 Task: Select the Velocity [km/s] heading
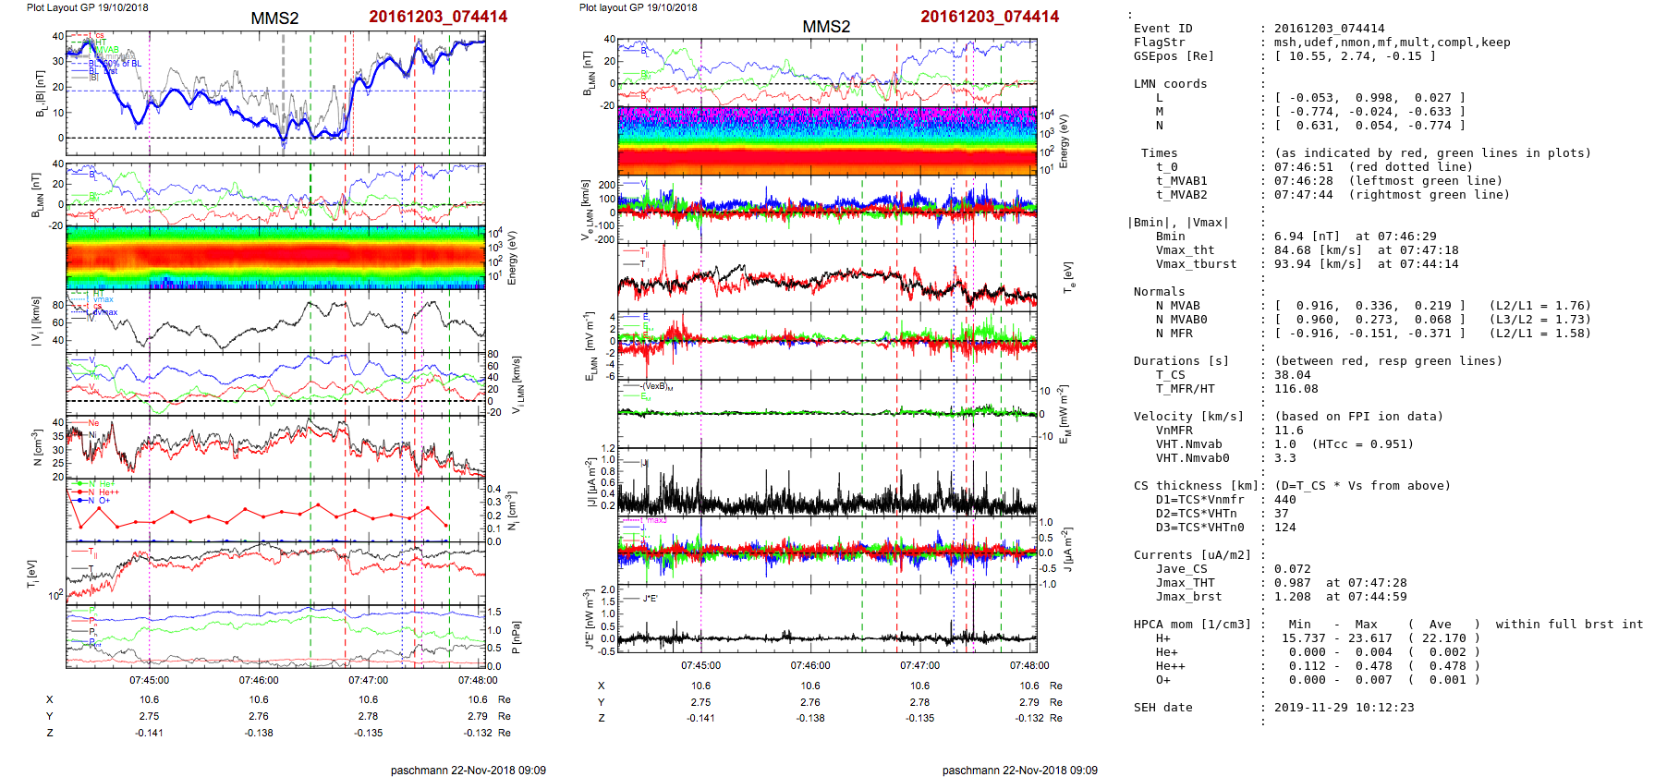pos(1188,417)
